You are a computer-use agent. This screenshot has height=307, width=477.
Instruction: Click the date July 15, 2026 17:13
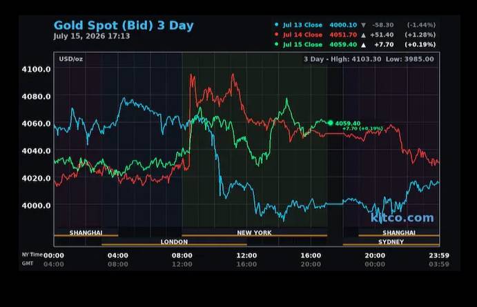[92, 36]
